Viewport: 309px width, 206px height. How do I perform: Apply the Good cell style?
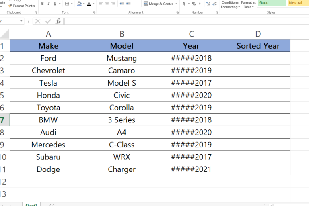click(271, 3)
